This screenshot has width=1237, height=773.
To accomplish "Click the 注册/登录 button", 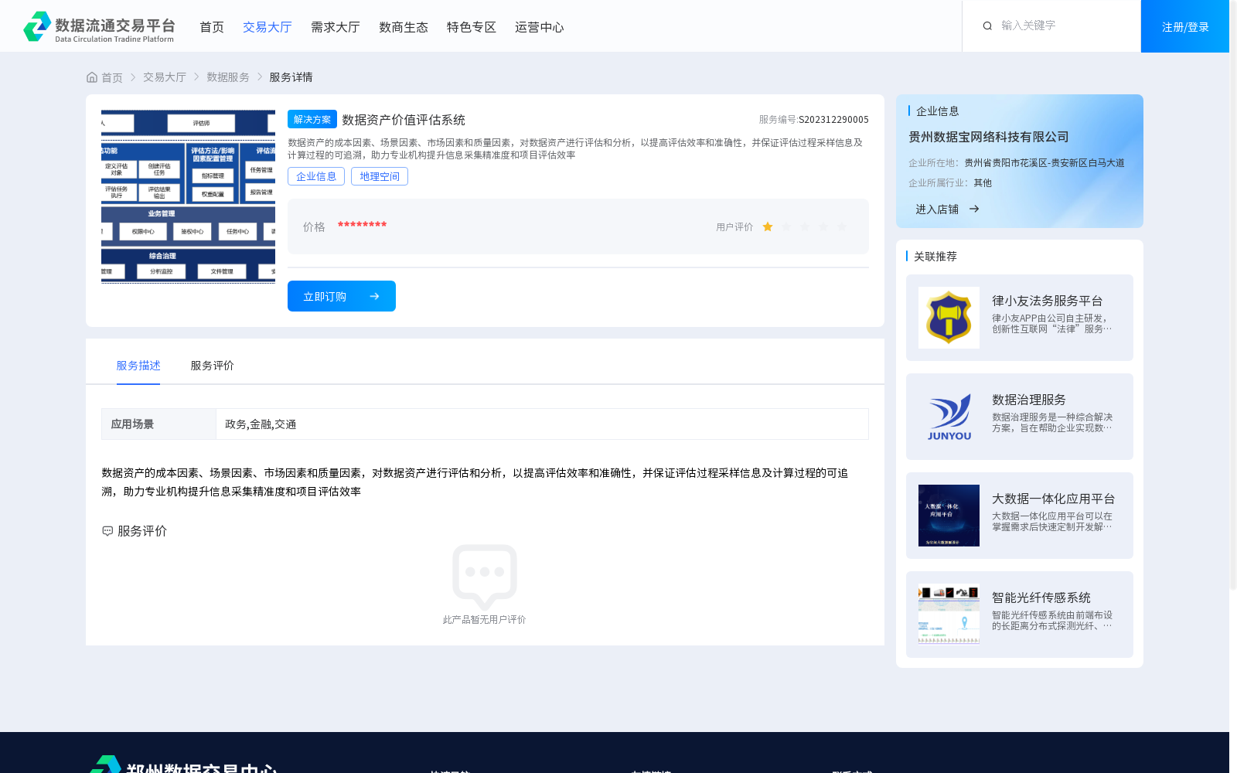I will pyautogui.click(x=1185, y=26).
